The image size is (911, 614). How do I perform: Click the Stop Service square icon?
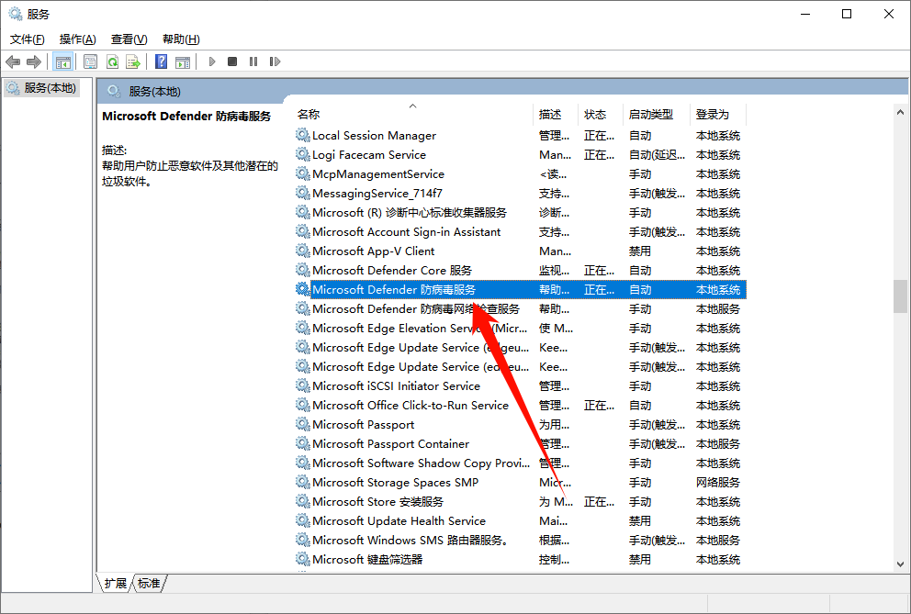click(x=232, y=61)
